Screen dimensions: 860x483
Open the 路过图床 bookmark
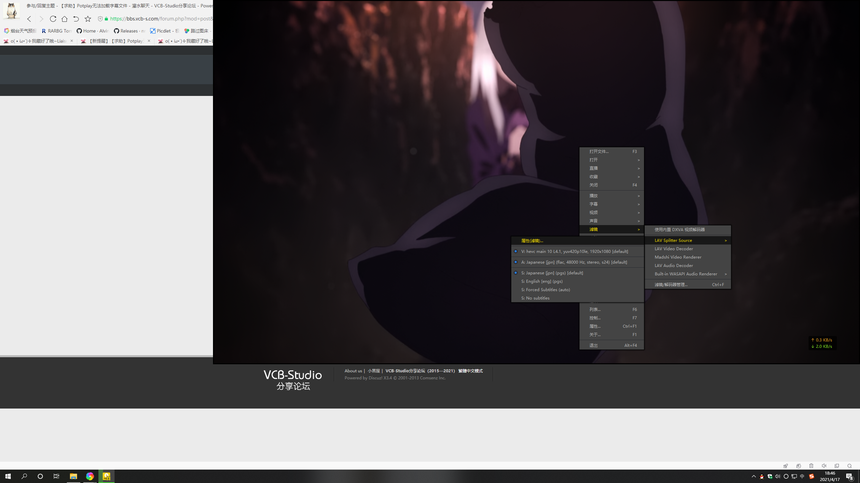[x=198, y=31]
